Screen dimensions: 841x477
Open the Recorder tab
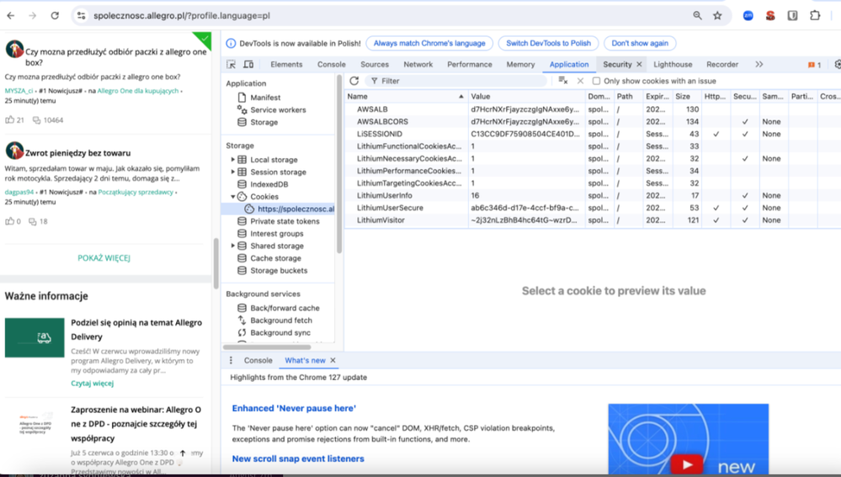point(722,64)
